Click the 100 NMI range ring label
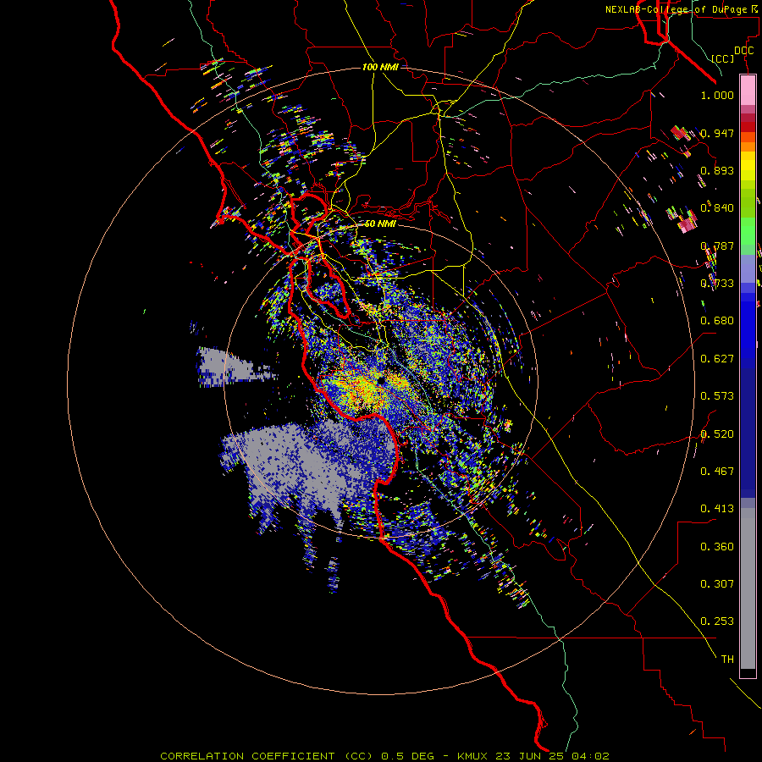 coord(380,67)
